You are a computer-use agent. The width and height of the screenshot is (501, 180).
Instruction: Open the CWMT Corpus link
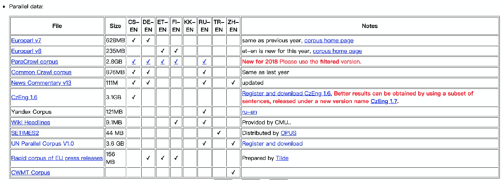pyautogui.click(x=30, y=172)
